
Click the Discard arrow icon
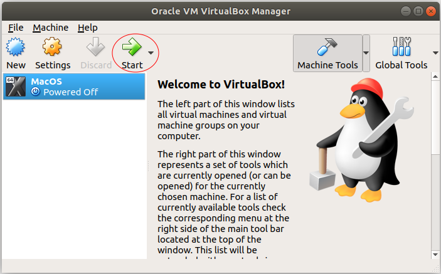point(95,48)
